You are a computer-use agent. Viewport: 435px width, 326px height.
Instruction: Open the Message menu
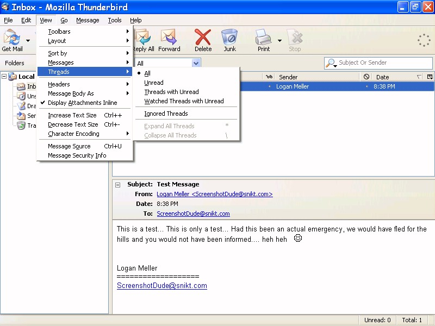(88, 20)
